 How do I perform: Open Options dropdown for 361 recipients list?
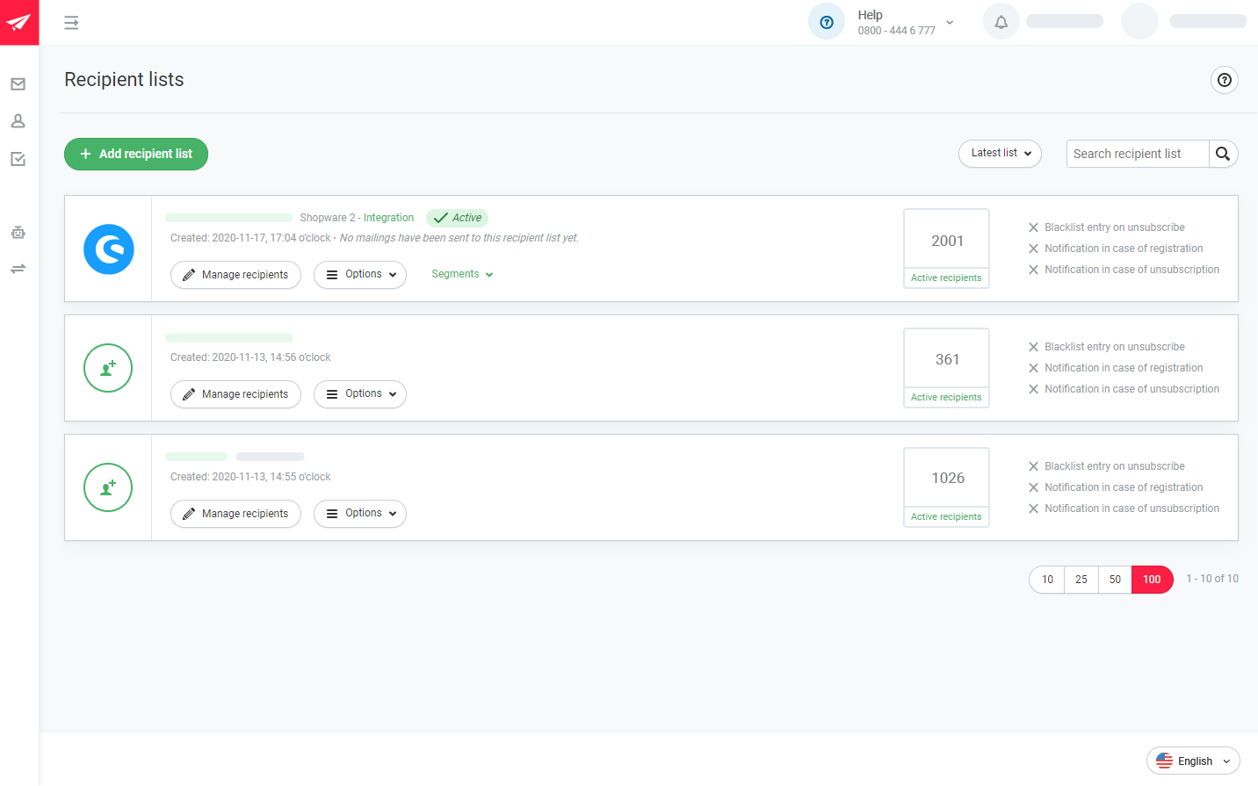[x=360, y=394]
